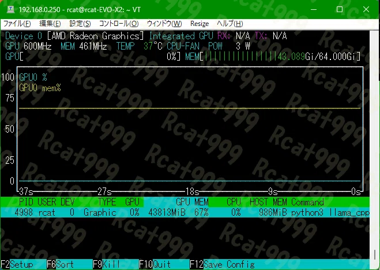Click the TEMP 37°C reading
380x270 pixels.
pos(139,46)
